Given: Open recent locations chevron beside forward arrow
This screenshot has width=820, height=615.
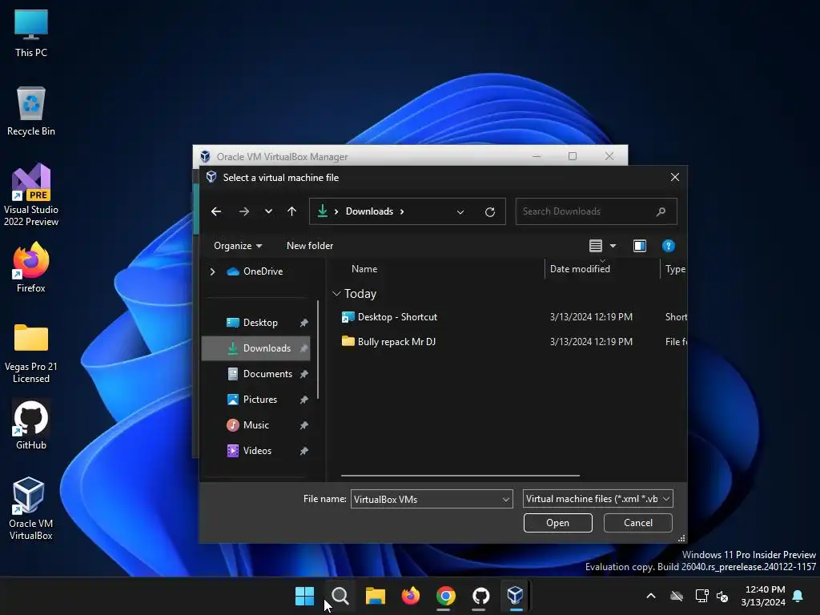Looking at the screenshot, I should click(268, 211).
